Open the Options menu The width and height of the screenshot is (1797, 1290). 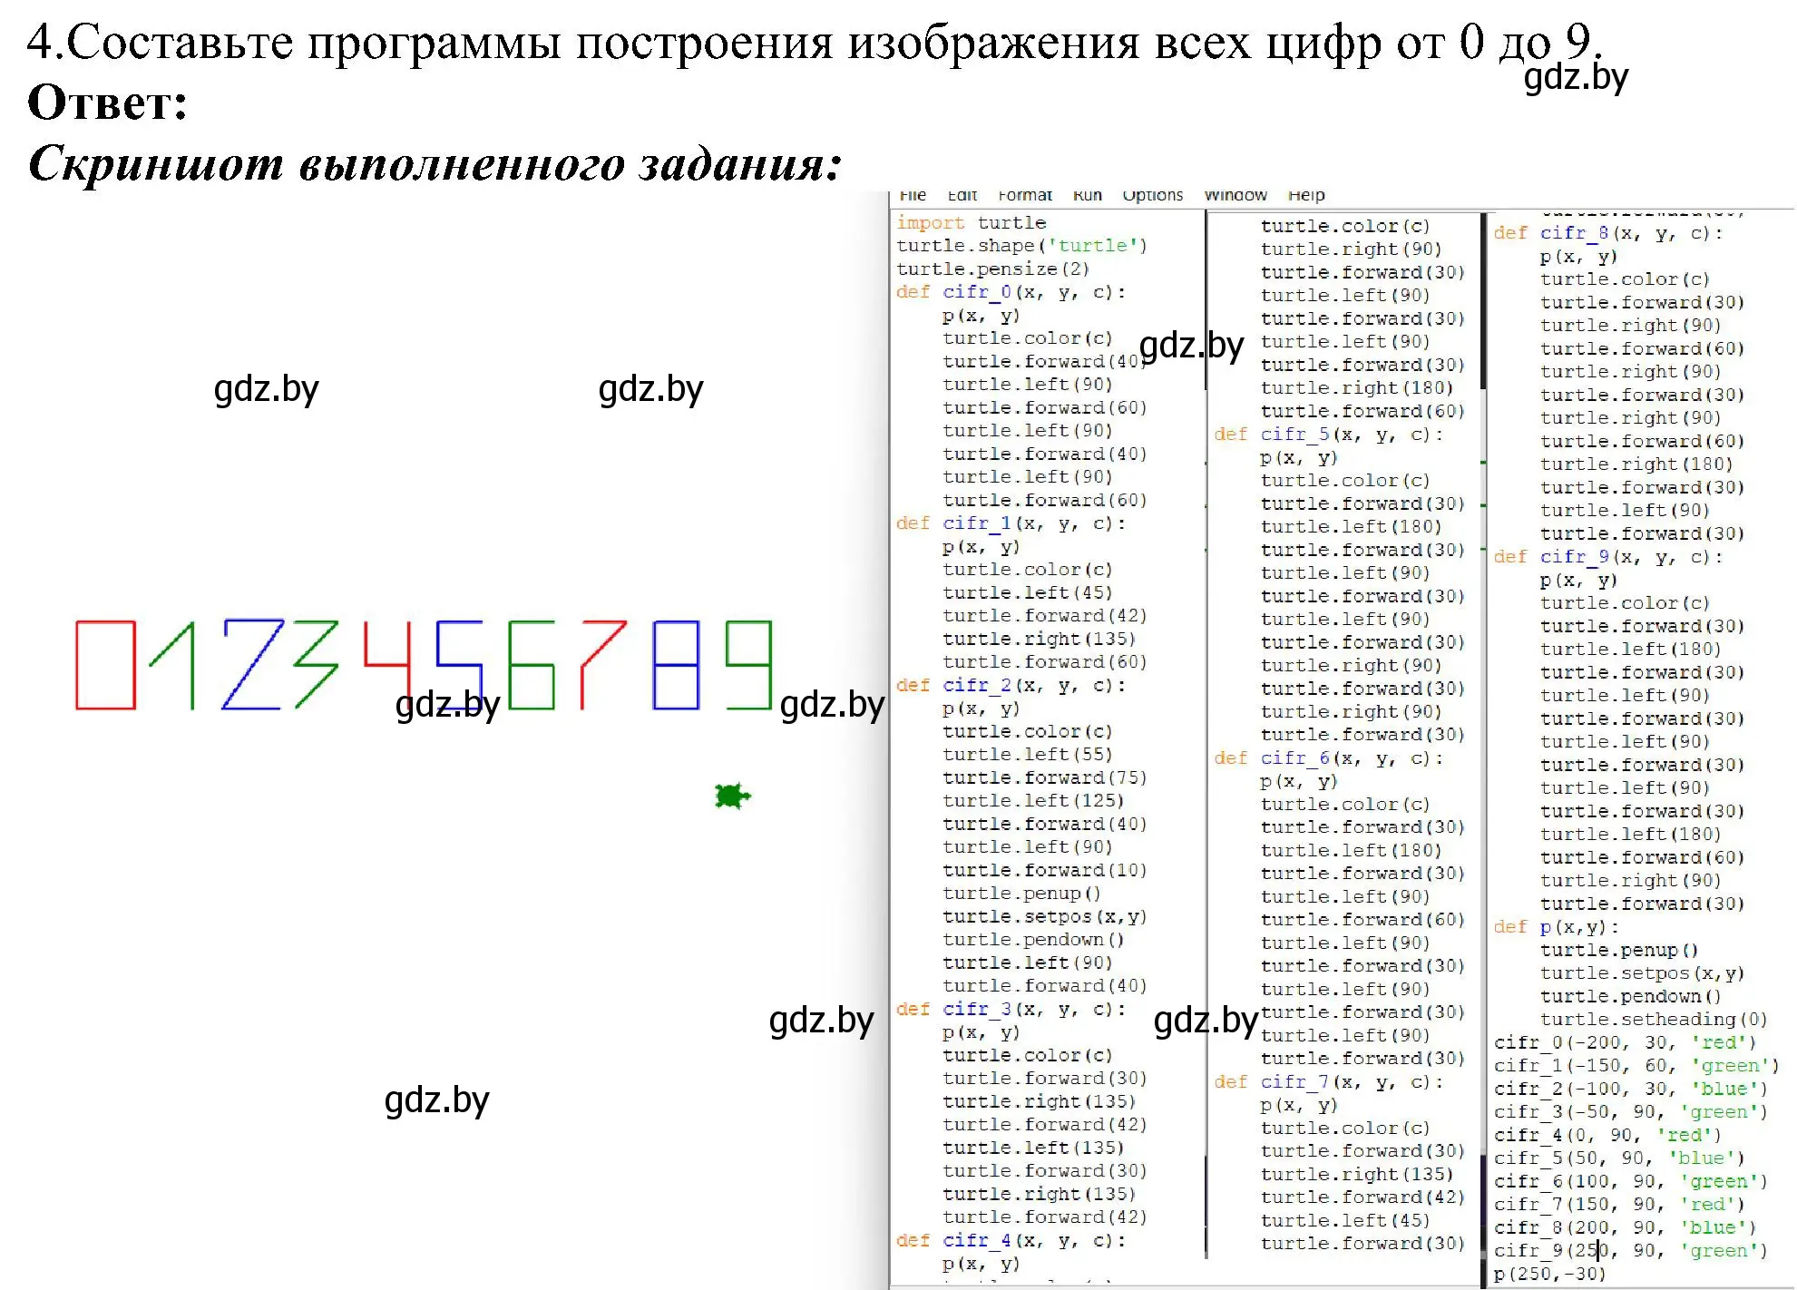coord(1153,195)
